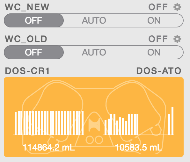Select the DOS-CR1 pump label

click(27, 71)
